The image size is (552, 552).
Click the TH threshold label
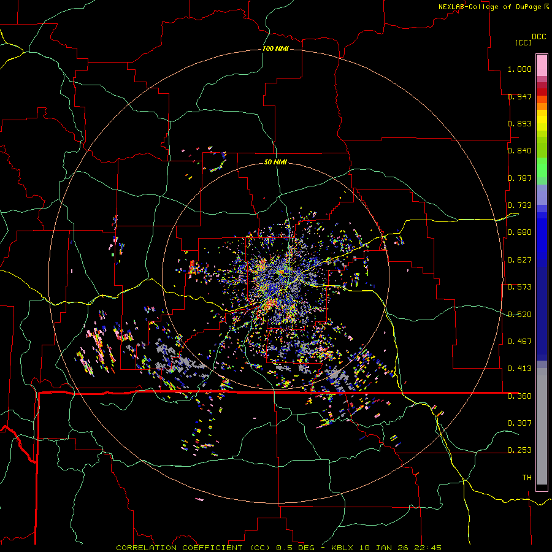[527, 478]
